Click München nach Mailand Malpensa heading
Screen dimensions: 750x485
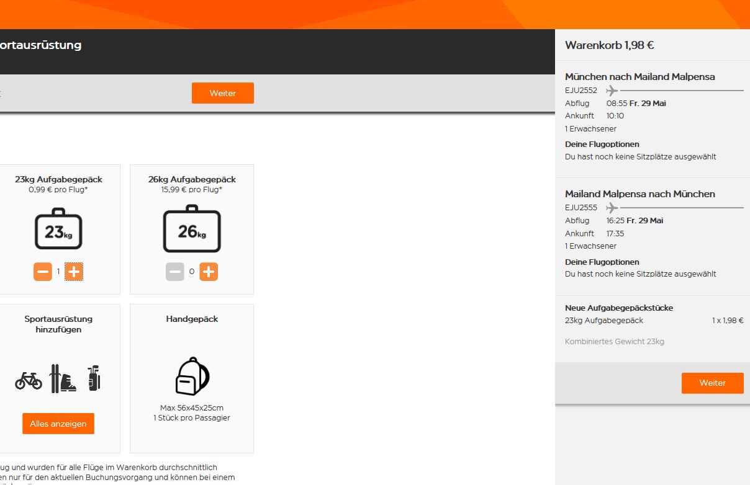click(x=640, y=77)
